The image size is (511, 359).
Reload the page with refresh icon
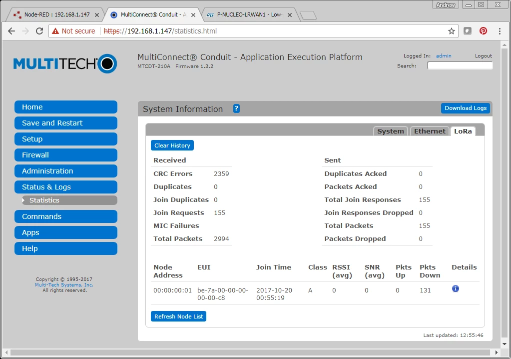coord(39,31)
